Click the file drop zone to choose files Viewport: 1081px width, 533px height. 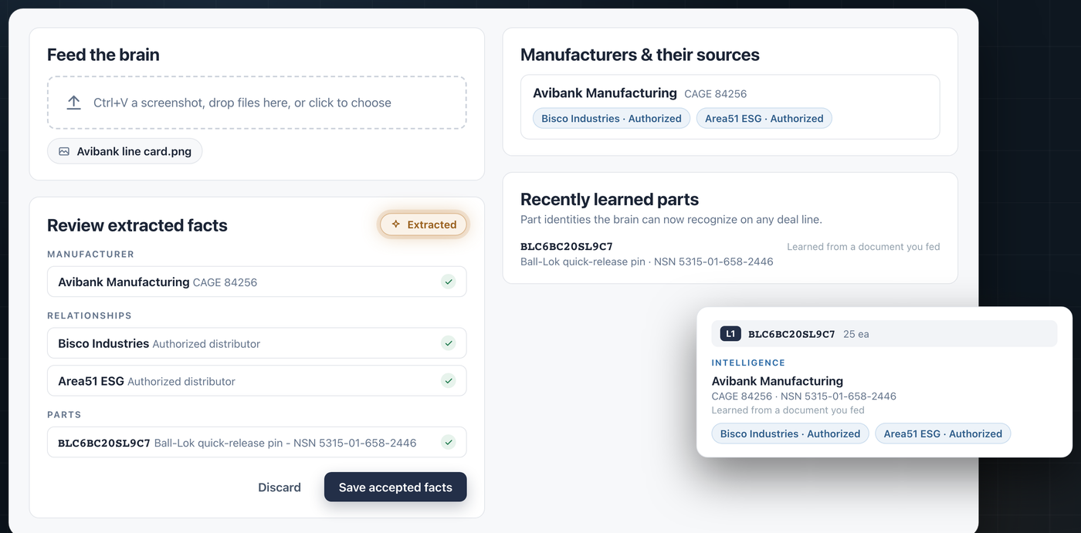tap(256, 103)
